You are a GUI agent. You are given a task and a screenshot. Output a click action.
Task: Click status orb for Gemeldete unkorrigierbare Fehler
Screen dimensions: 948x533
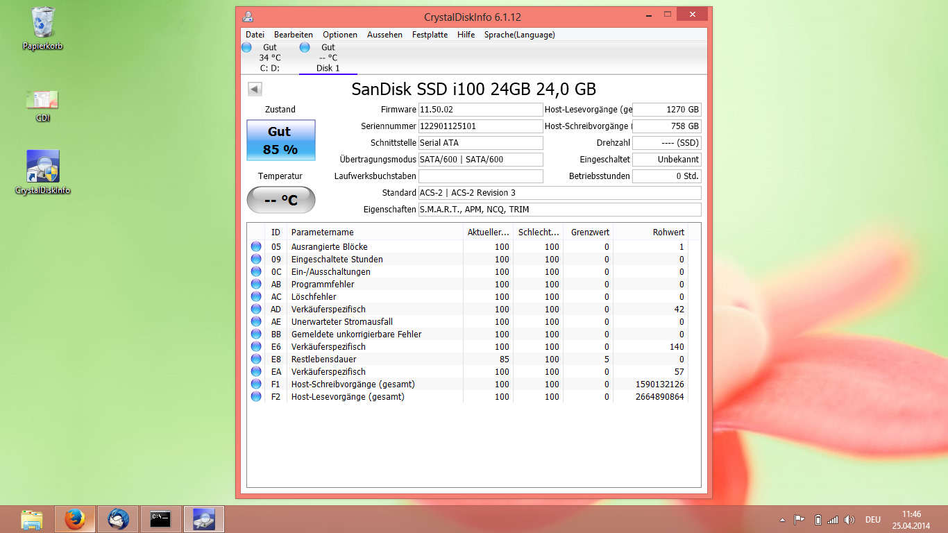[256, 335]
